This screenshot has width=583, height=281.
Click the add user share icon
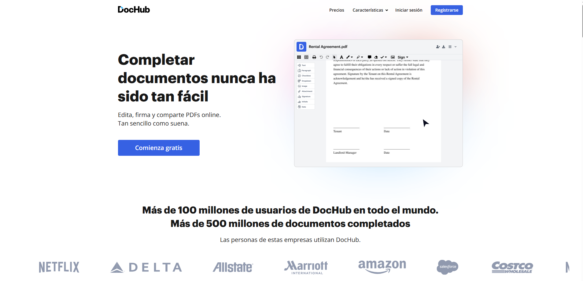coord(438,47)
